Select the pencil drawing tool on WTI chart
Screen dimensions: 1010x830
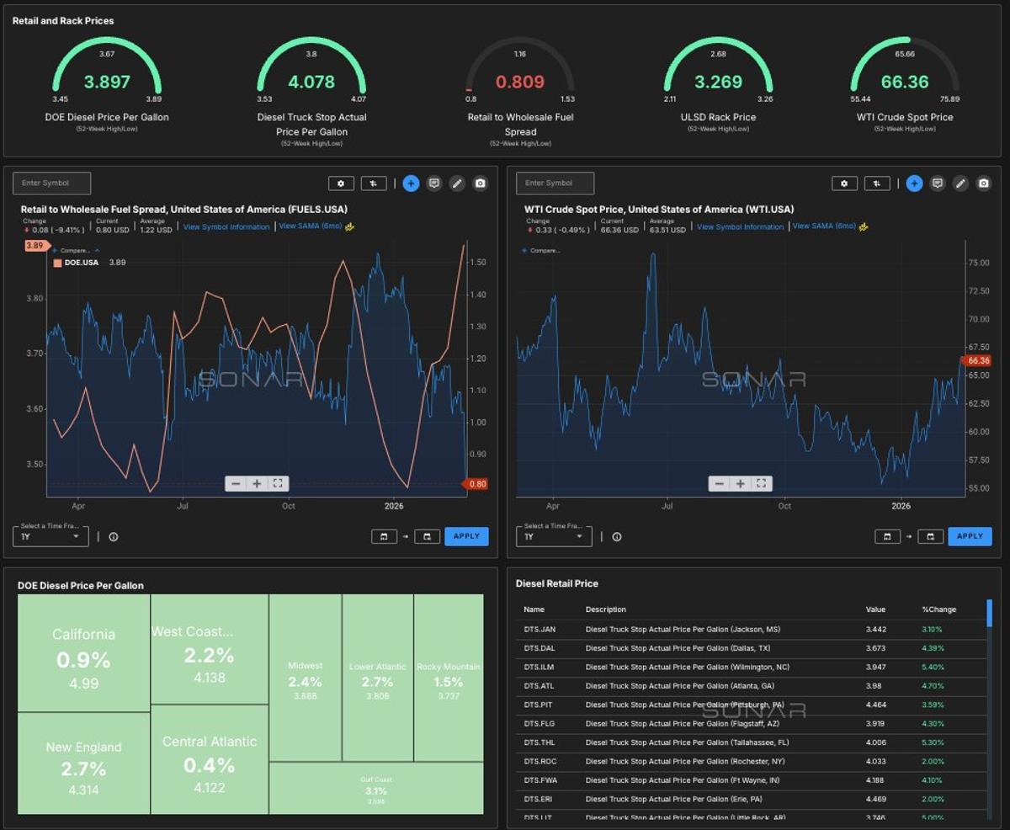pos(960,183)
